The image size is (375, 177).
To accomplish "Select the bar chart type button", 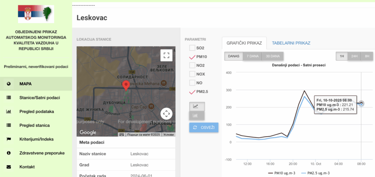I will pyautogui.click(x=197, y=115).
